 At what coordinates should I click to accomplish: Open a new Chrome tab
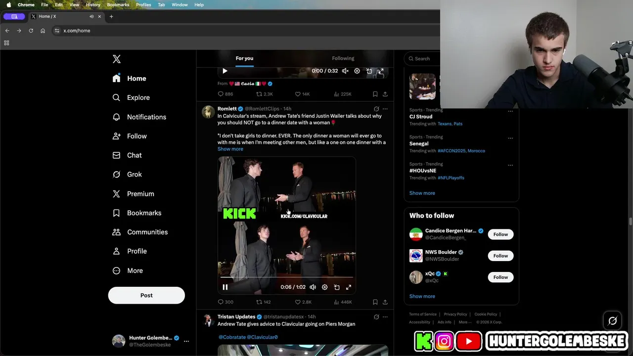pyautogui.click(x=111, y=16)
